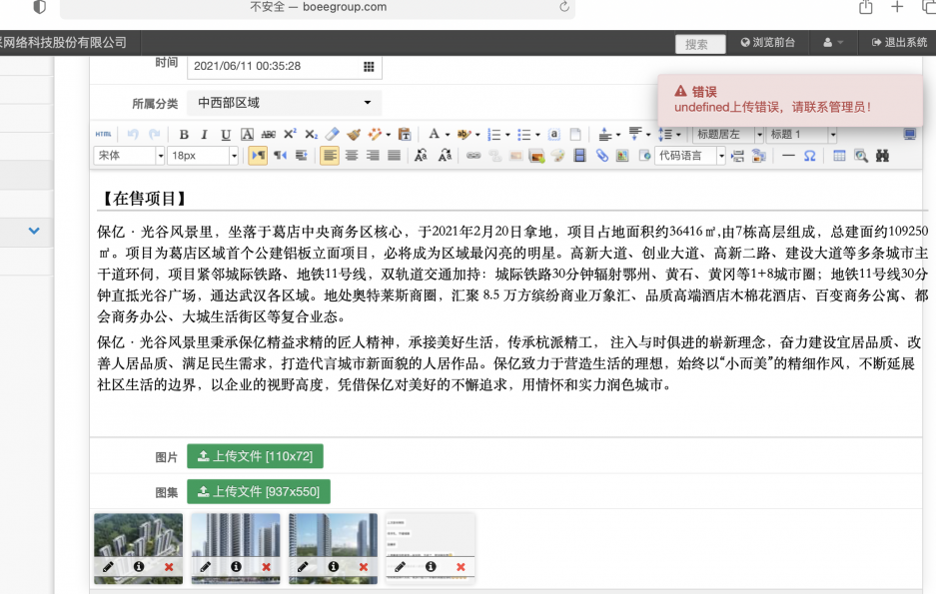Open the 所属分类 中西部区域 category dropdown
The width and height of the screenshot is (936, 594).
pos(285,103)
